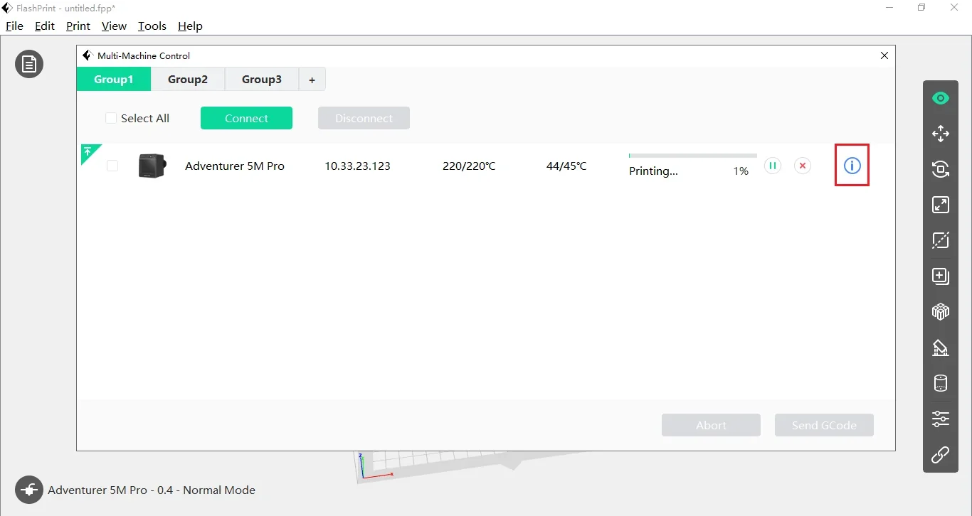Click the link icon in sidebar
The image size is (972, 516).
pyautogui.click(x=941, y=455)
